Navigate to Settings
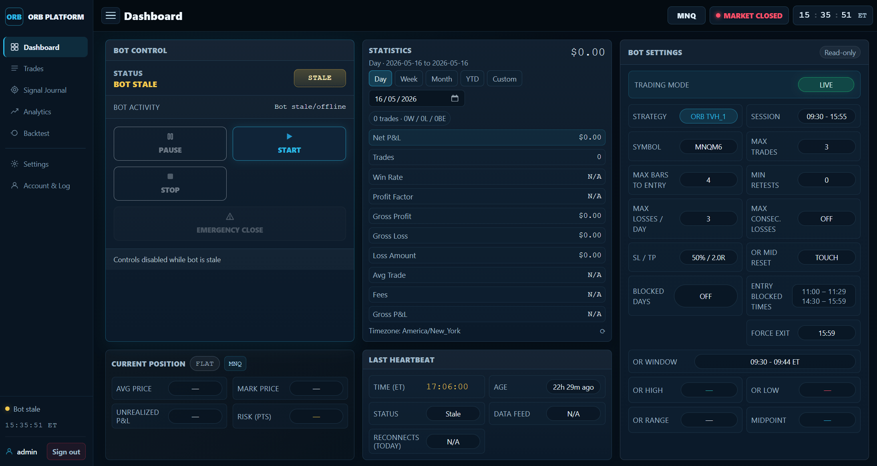This screenshot has height=466, width=877. [x=45, y=164]
